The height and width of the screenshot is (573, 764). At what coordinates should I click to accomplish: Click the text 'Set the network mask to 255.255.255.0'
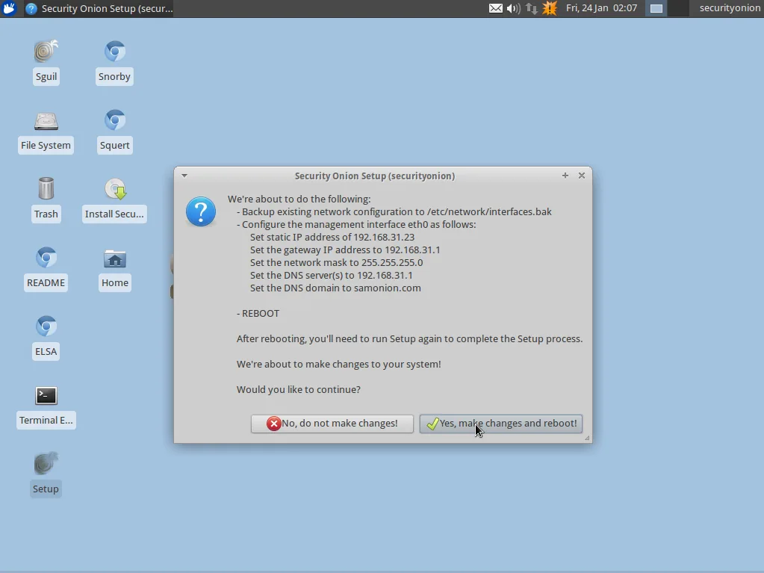(x=336, y=263)
